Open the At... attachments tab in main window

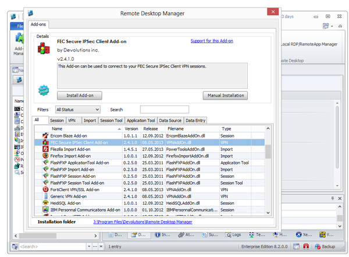pyautogui.click(x=186, y=235)
